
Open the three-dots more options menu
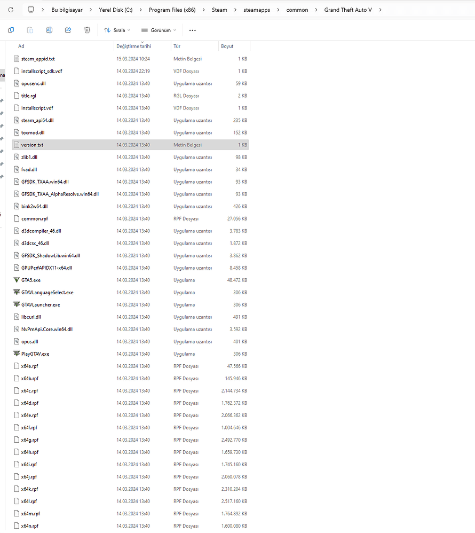(x=192, y=30)
